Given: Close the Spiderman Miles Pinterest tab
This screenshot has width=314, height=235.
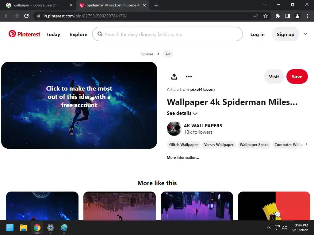Looking at the screenshot, I should pos(144,5).
